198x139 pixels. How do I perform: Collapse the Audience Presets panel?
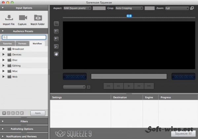[3, 31]
